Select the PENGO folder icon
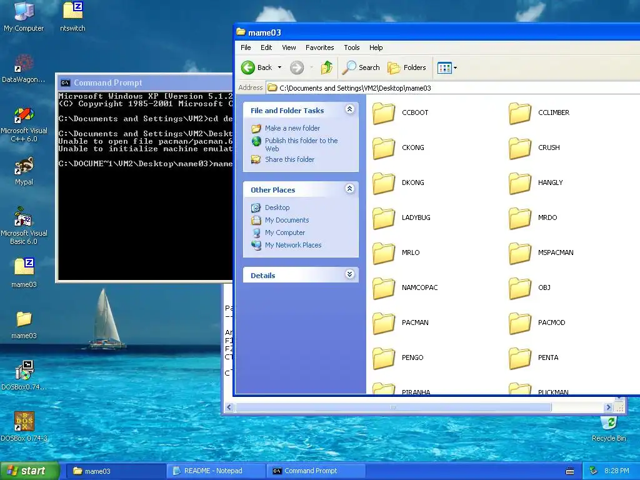The height and width of the screenshot is (480, 640). [384, 358]
